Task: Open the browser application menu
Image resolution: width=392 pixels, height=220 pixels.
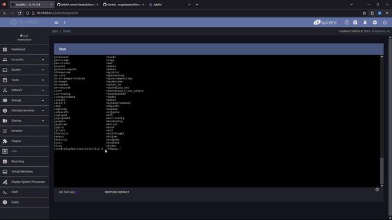Action: (387, 13)
